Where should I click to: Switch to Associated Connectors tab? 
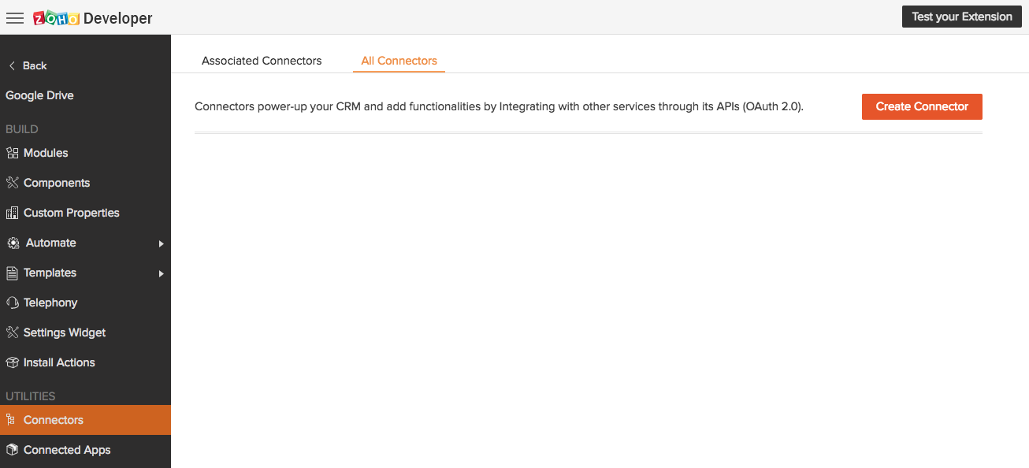(x=262, y=61)
